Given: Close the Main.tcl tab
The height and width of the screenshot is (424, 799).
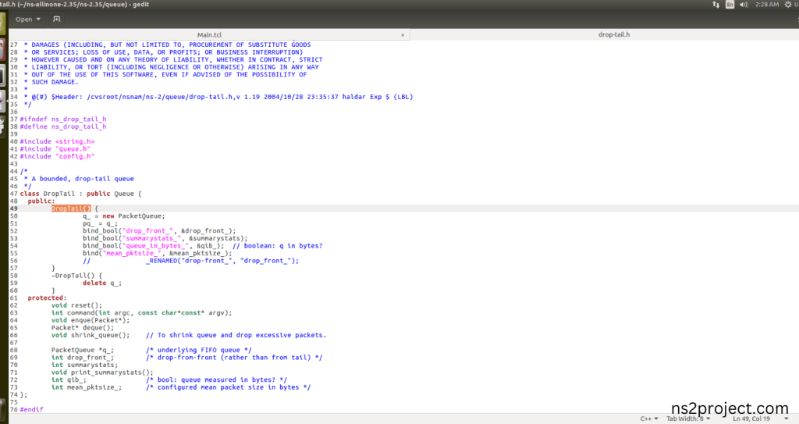Looking at the screenshot, I should 403,35.
